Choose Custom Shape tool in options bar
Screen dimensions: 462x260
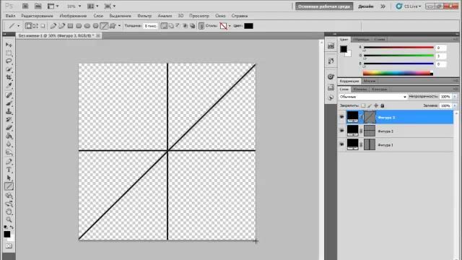[113, 26]
